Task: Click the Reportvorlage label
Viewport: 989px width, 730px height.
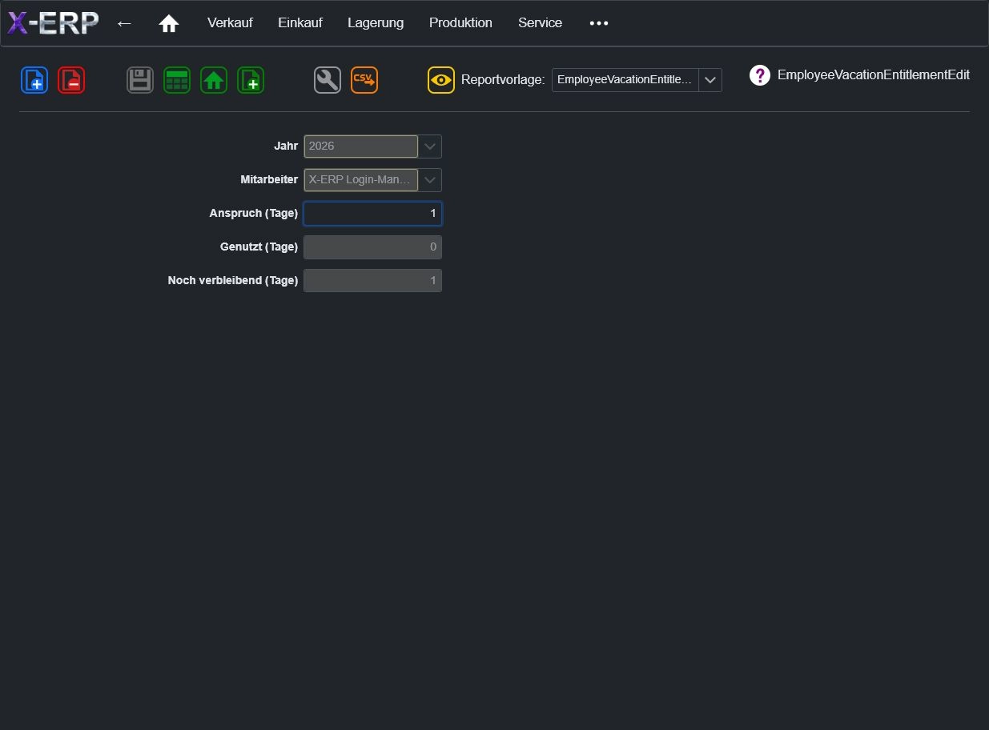Action: 503,80
